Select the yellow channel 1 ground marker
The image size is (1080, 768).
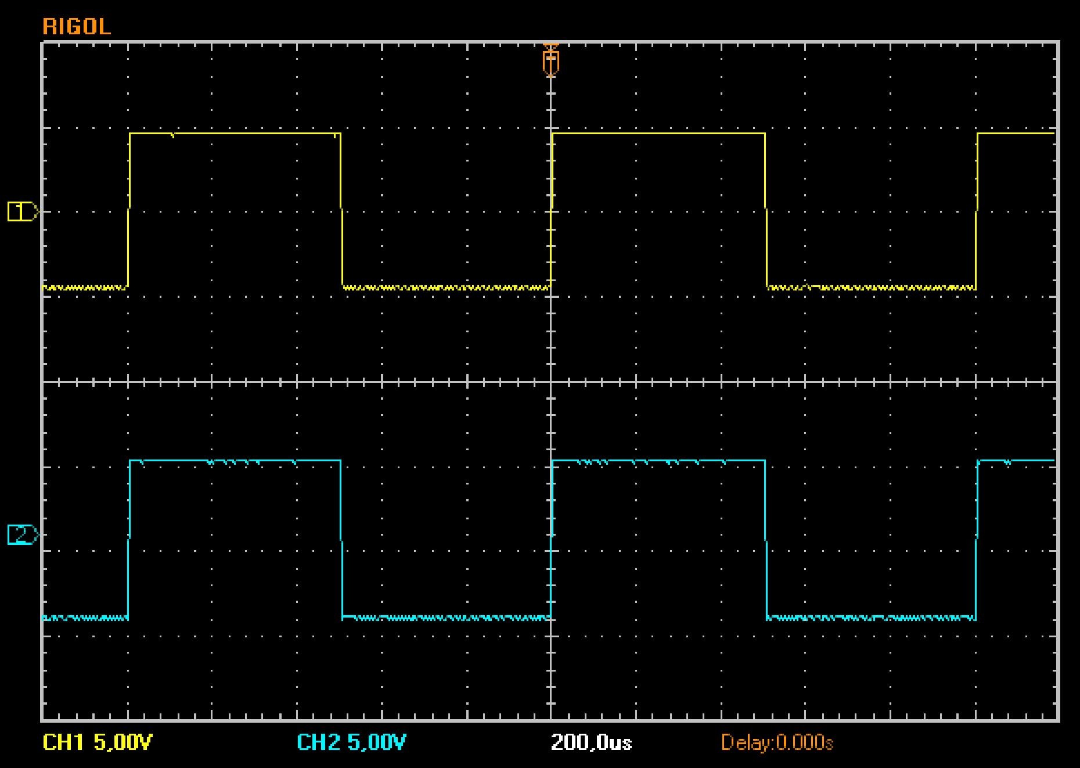pyautogui.click(x=23, y=211)
